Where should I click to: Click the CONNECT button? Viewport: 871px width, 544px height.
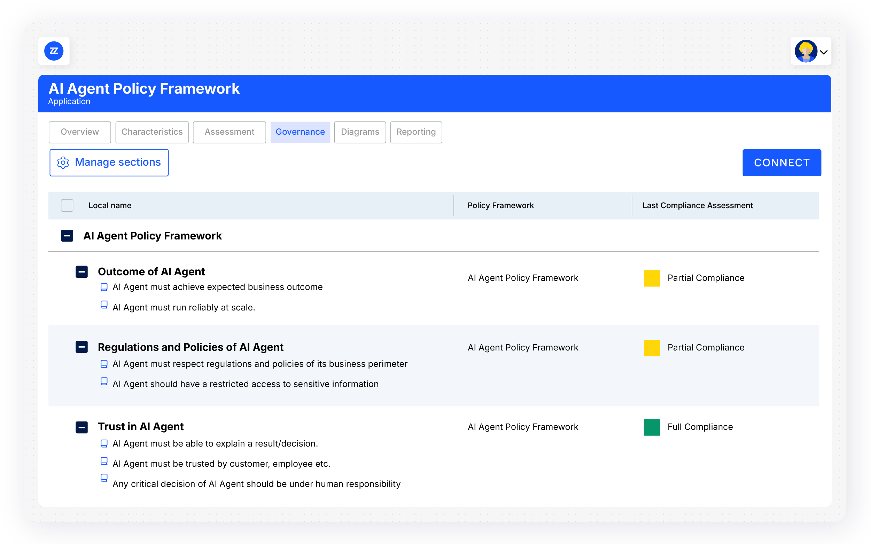pos(782,163)
